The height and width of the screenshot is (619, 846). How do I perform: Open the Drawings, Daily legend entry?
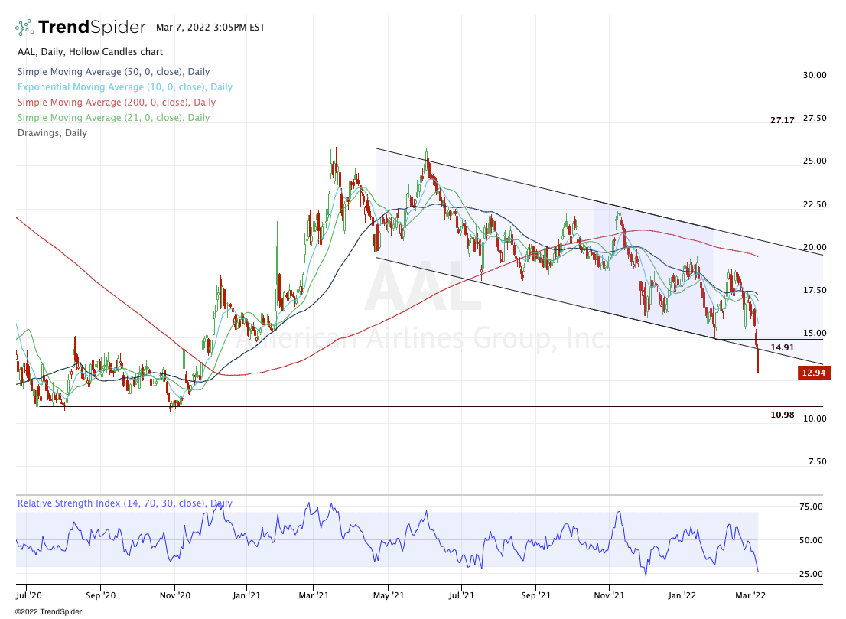click(x=52, y=133)
